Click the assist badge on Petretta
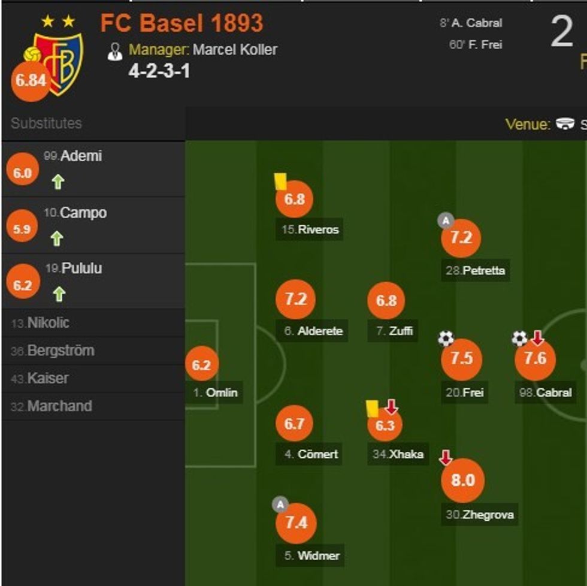This screenshot has height=586, width=587. click(x=446, y=220)
